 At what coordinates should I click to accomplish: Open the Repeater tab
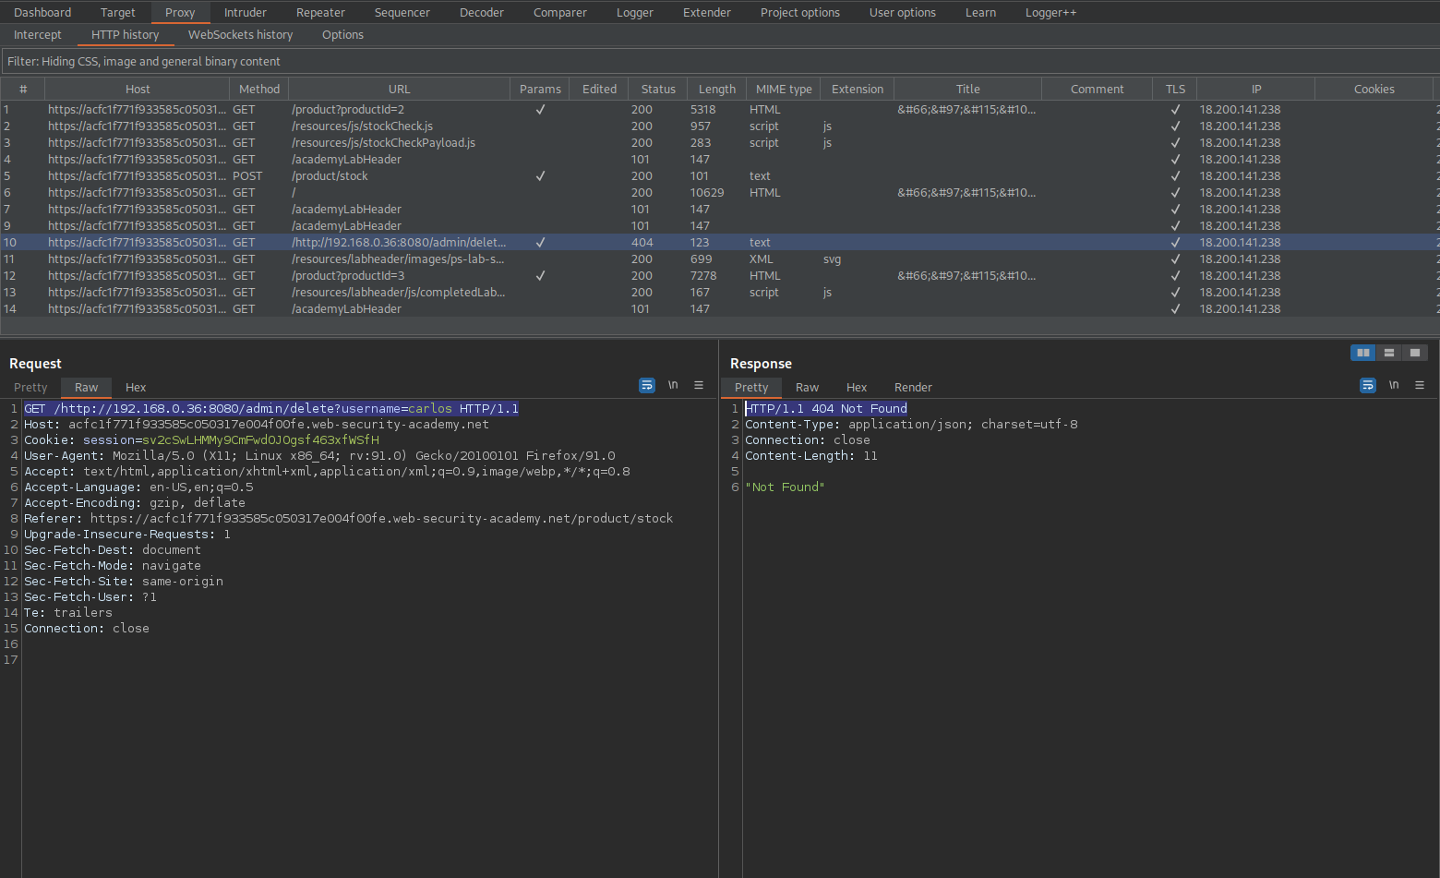coord(321,12)
